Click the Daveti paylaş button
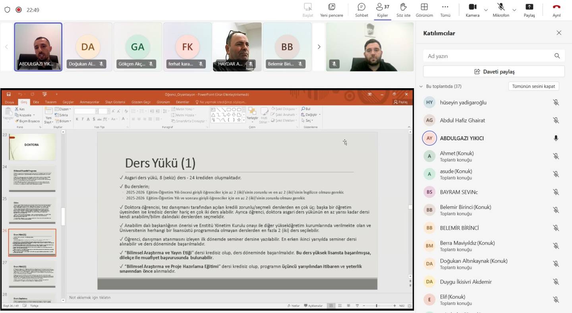Viewport: 572px width, 313px height. pyautogui.click(x=494, y=71)
